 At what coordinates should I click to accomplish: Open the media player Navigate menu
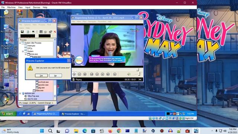(92, 22)
